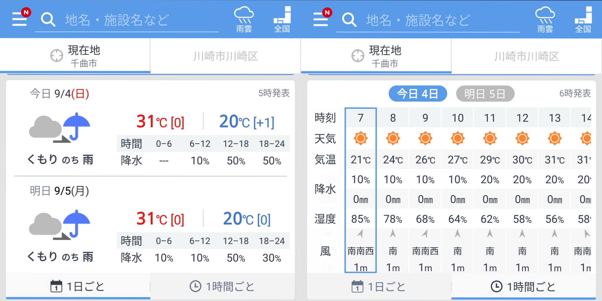Open the 全国 nationwide icon in left panel
602x301 pixels.
(x=282, y=19)
